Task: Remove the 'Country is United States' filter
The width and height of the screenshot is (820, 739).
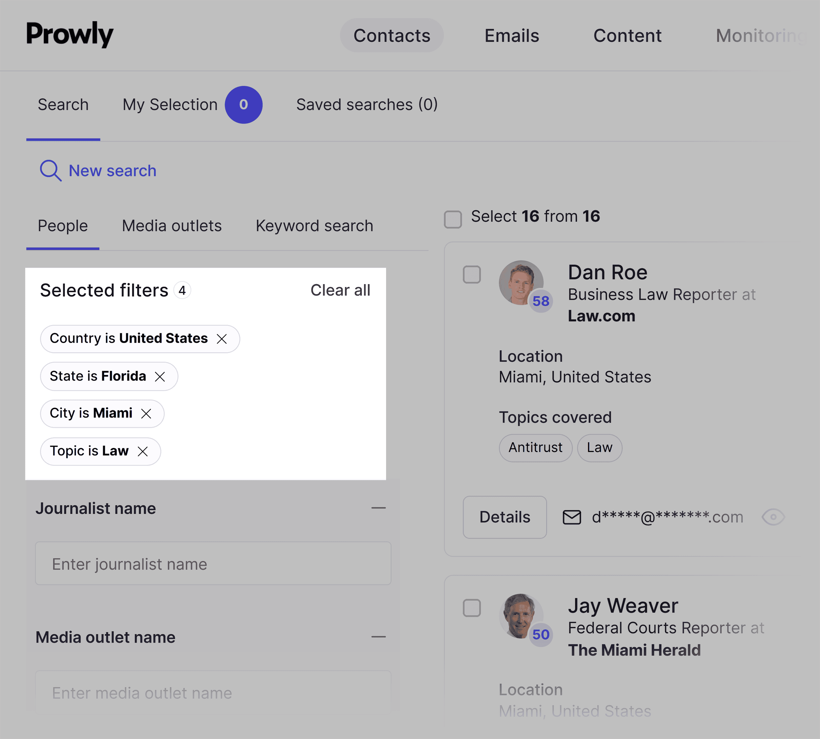Action: pyautogui.click(x=222, y=339)
